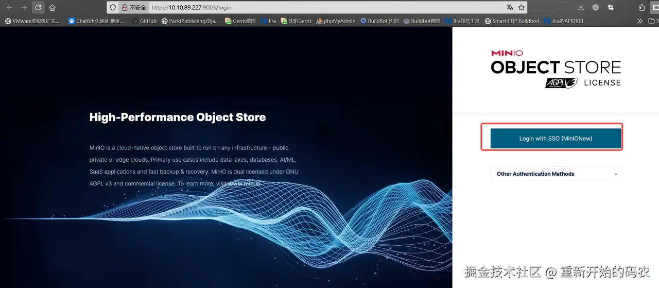The image size is (659, 288).
Task: Translate this page via translate icon
Action: (x=510, y=8)
